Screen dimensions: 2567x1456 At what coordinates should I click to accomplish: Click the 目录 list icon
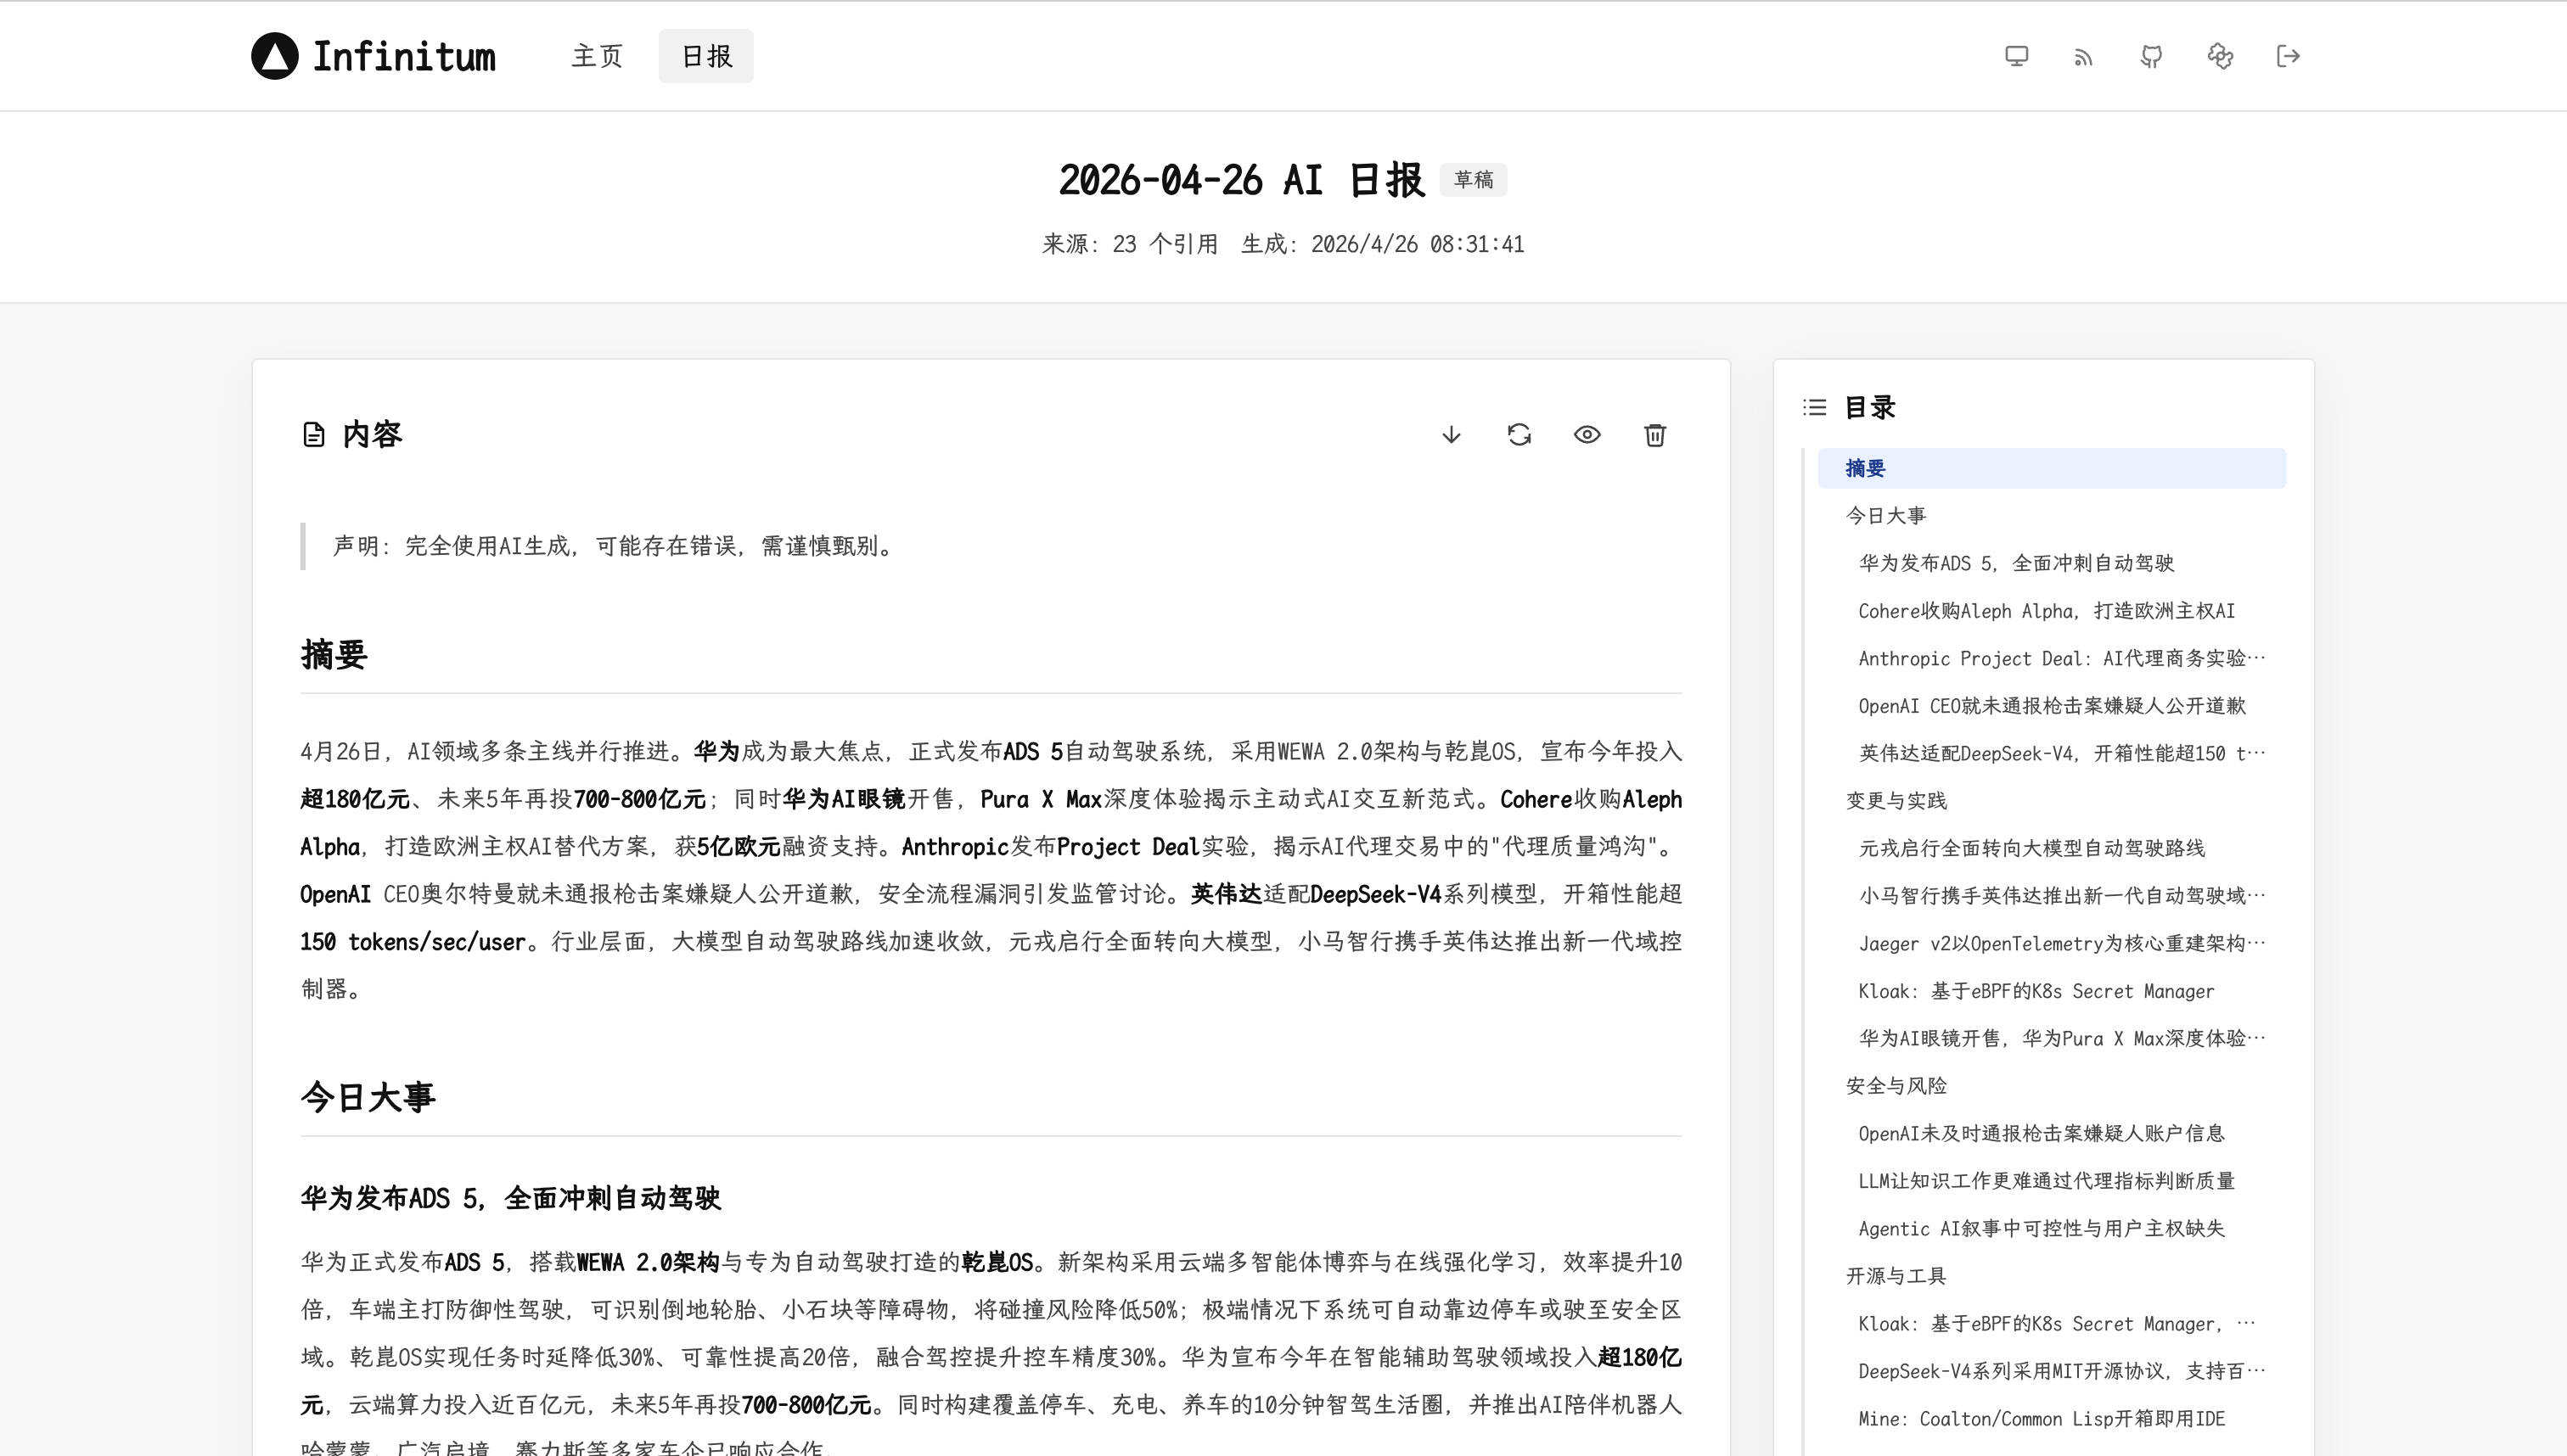pyautogui.click(x=1815, y=408)
